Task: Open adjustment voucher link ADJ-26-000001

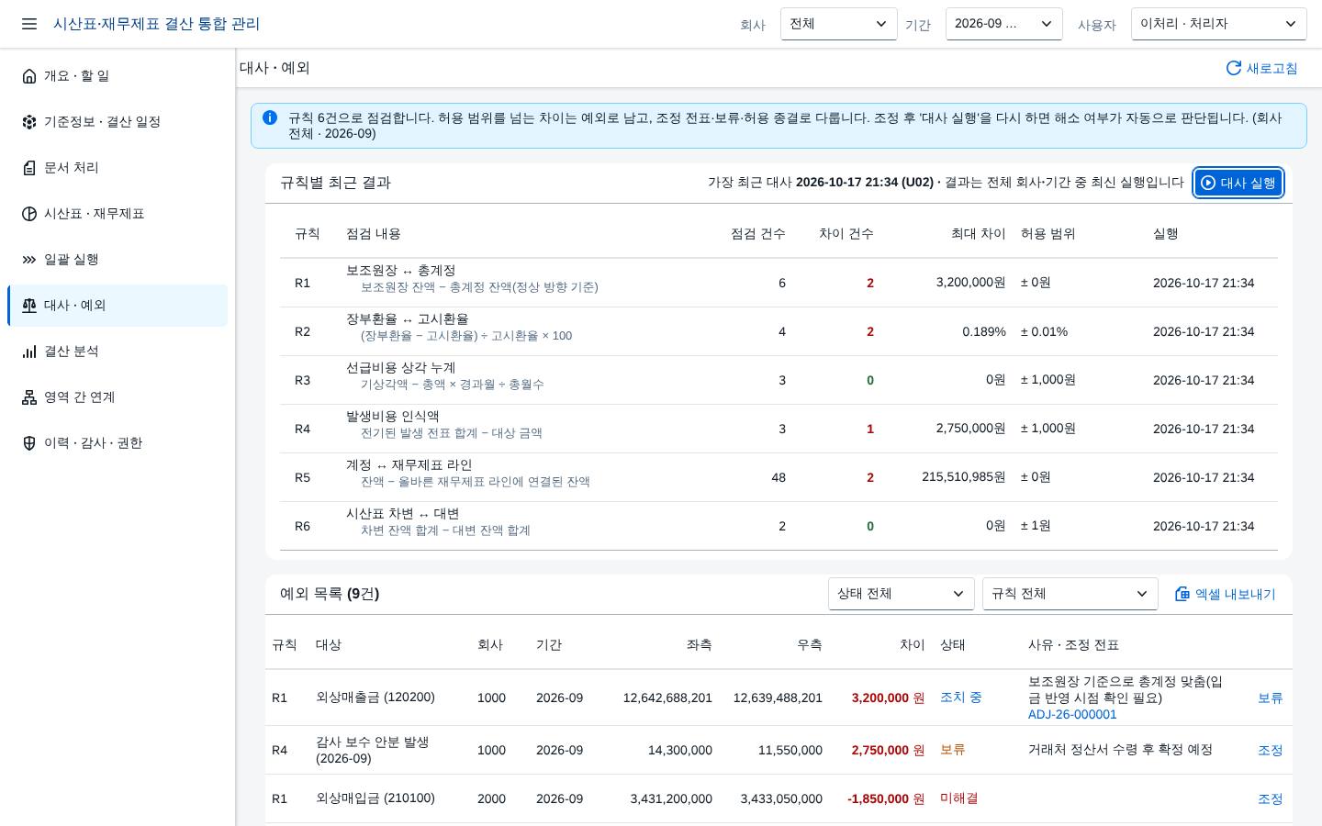Action: click(1072, 715)
